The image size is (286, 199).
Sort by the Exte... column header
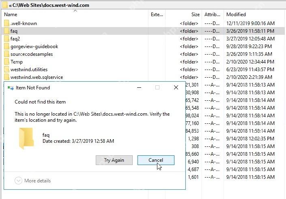pyautogui.click(x=157, y=15)
